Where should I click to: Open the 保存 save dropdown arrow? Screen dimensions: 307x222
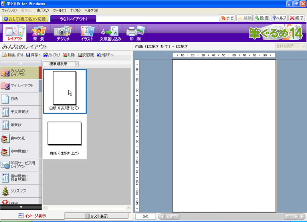[40, 55]
